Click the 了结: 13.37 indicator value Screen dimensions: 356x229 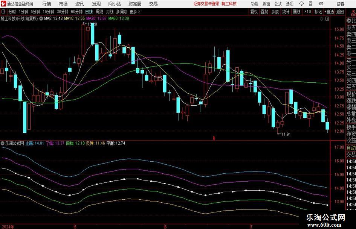pyautogui.click(x=55, y=143)
